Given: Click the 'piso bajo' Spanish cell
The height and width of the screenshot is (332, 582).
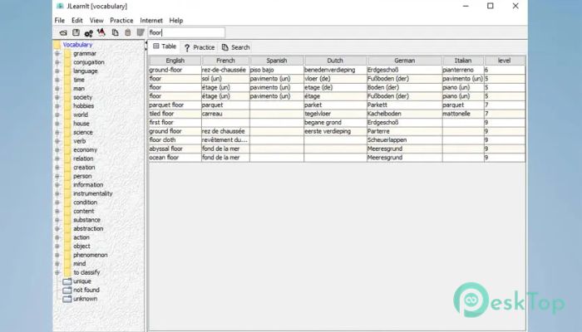Looking at the screenshot, I should click(277, 70).
